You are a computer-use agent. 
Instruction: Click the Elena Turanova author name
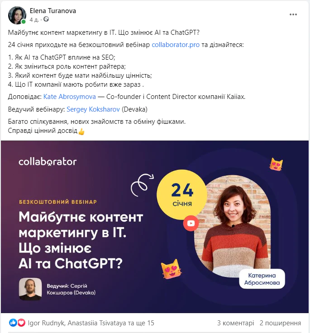tap(53, 11)
